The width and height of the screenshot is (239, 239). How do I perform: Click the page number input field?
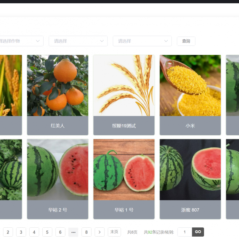click(185, 232)
